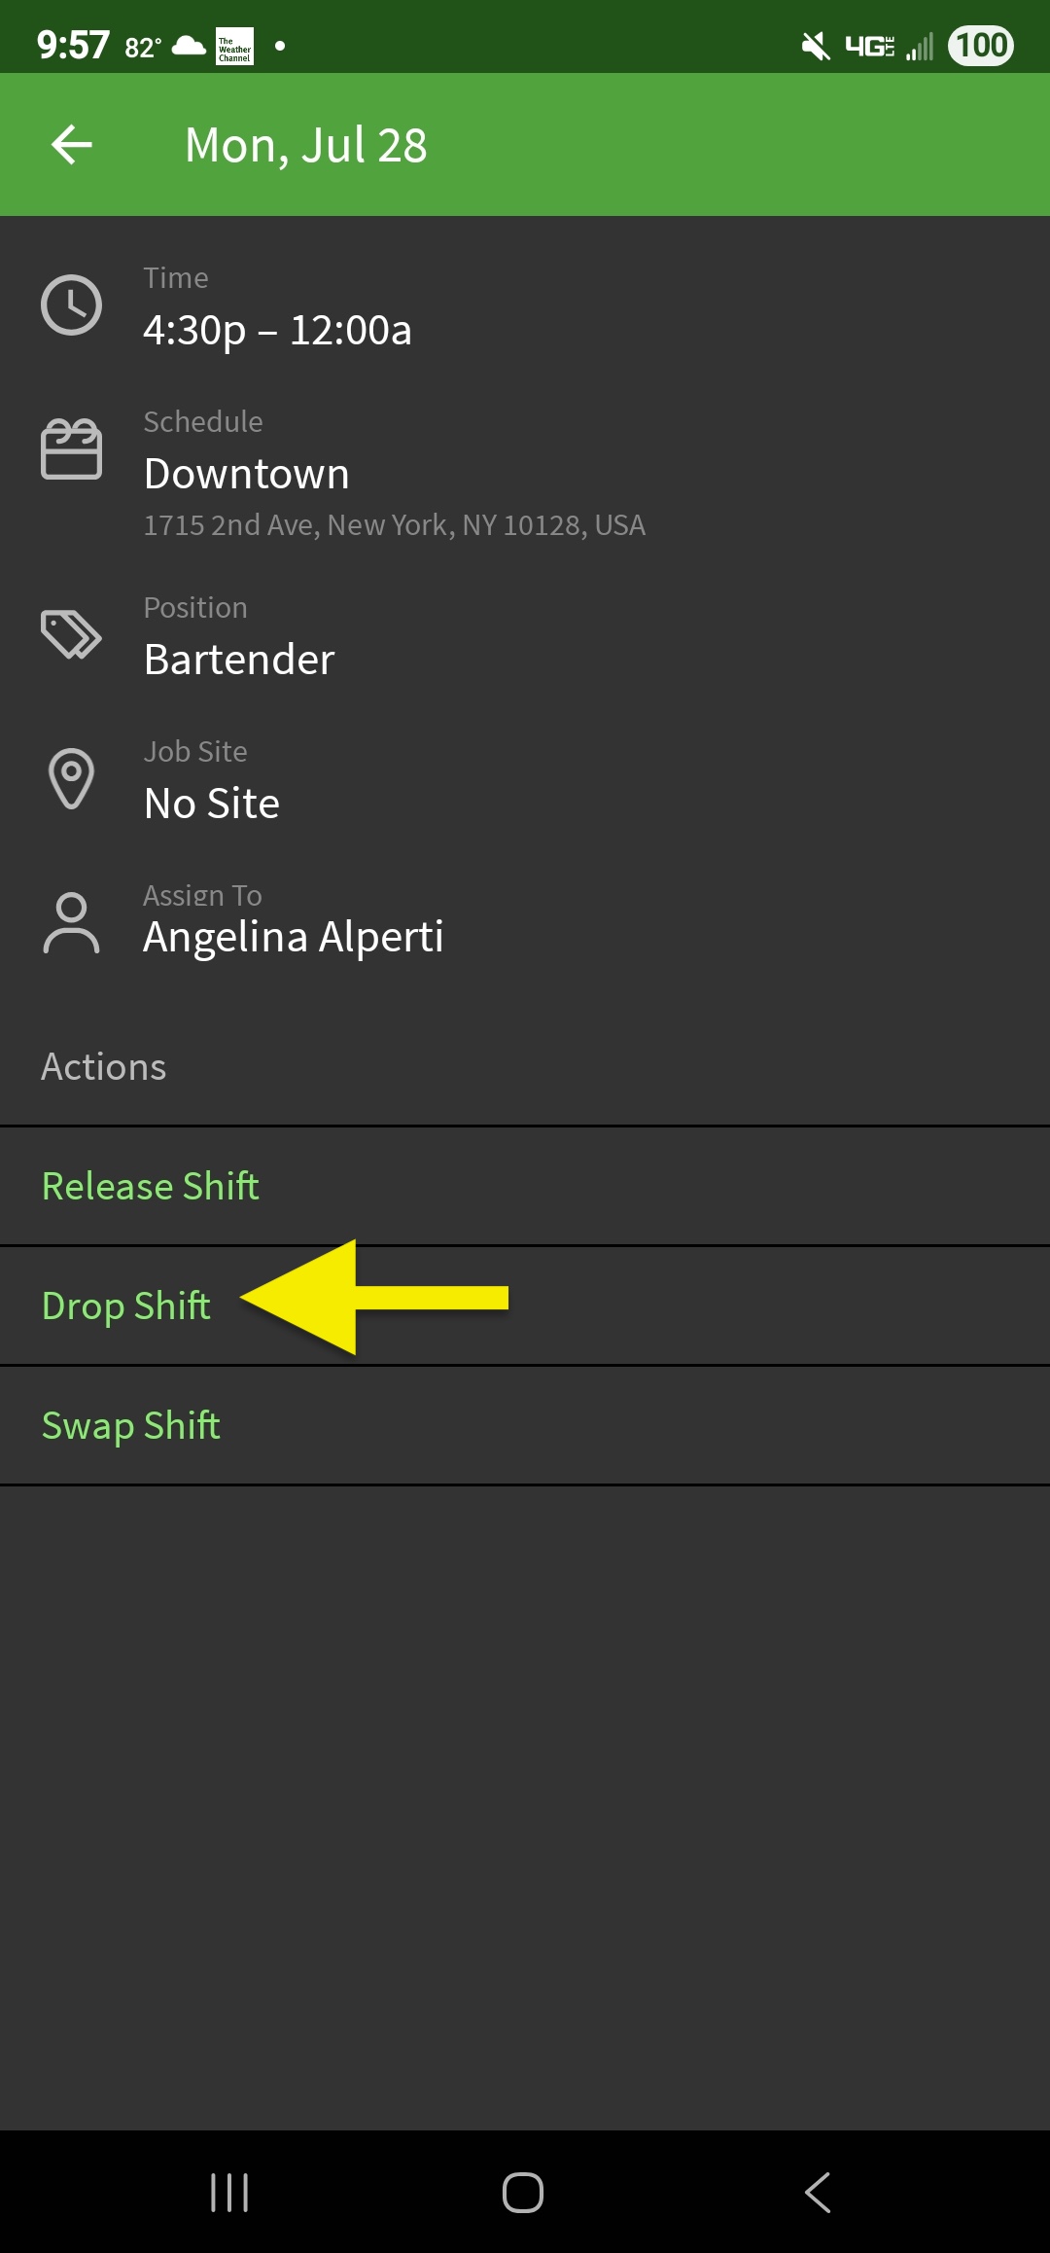Tap the Mon, Jul 28 header title
Screen dimensions: 1050x2253
tap(305, 144)
